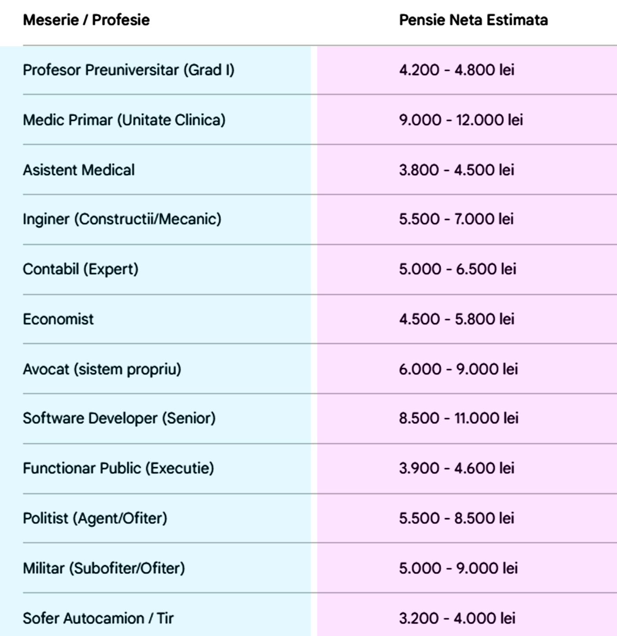The width and height of the screenshot is (617, 636).
Task: Click the Meserie / Profesie column header
Action: pos(86,20)
